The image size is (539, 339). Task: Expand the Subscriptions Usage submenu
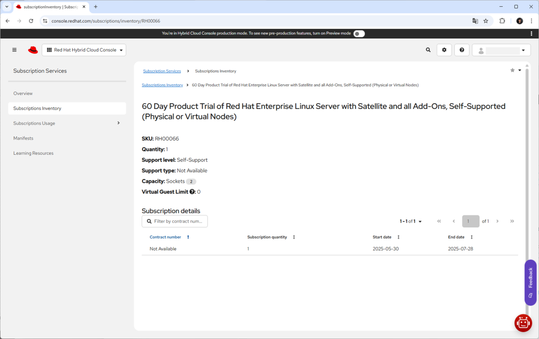[118, 123]
